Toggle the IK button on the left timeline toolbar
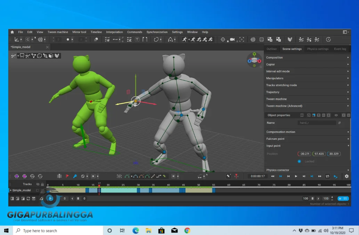Viewport: 359px width, 235px height. pos(93,176)
